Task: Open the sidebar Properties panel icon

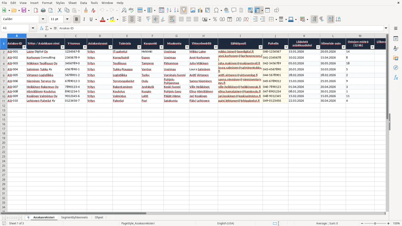Action: tap(396, 39)
